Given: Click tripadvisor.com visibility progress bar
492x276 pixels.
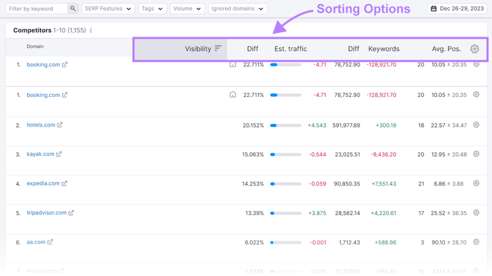Looking at the screenshot, I should pyautogui.click(x=285, y=213).
